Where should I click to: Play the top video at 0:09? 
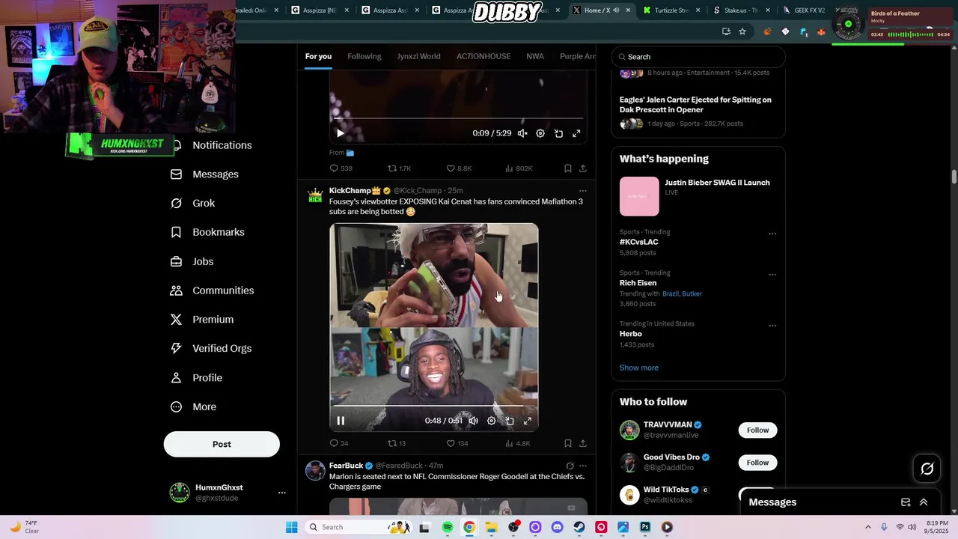point(341,133)
